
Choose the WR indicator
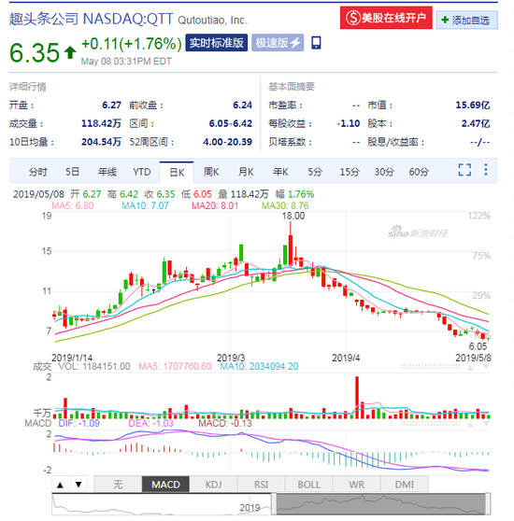coord(357,485)
